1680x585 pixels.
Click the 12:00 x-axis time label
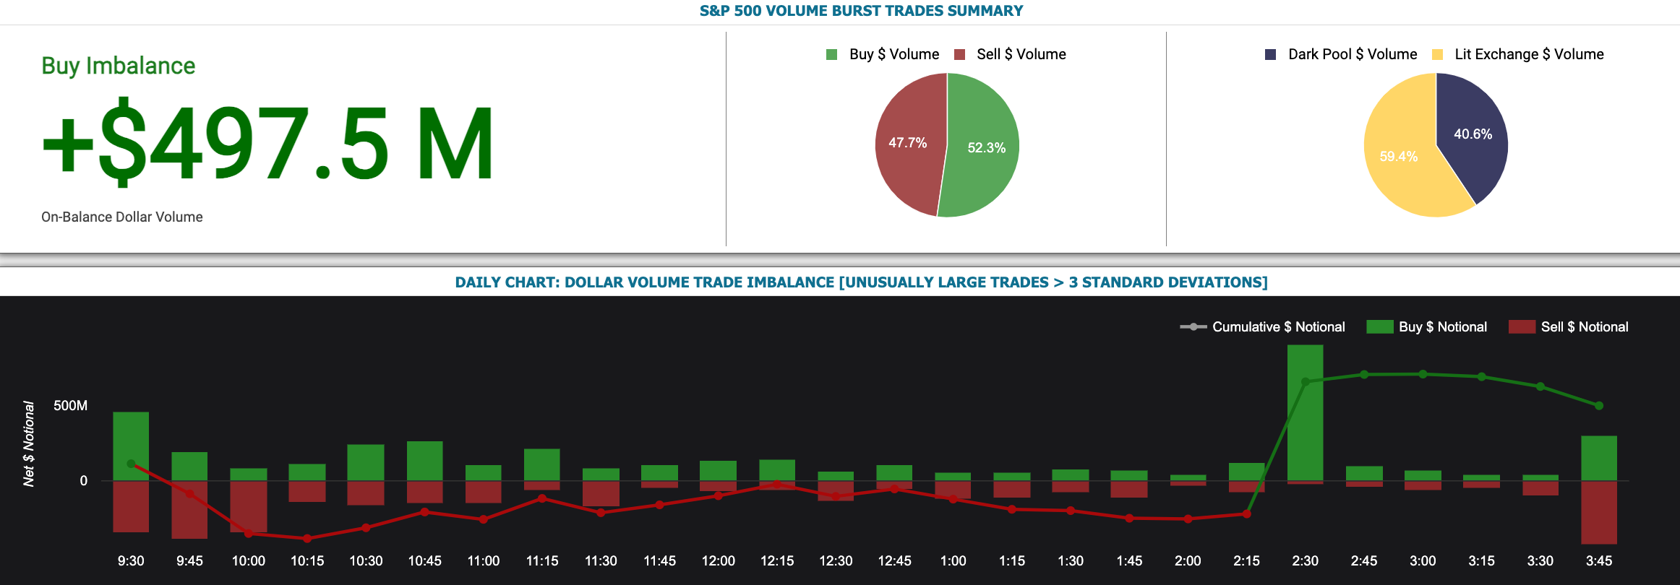(719, 561)
